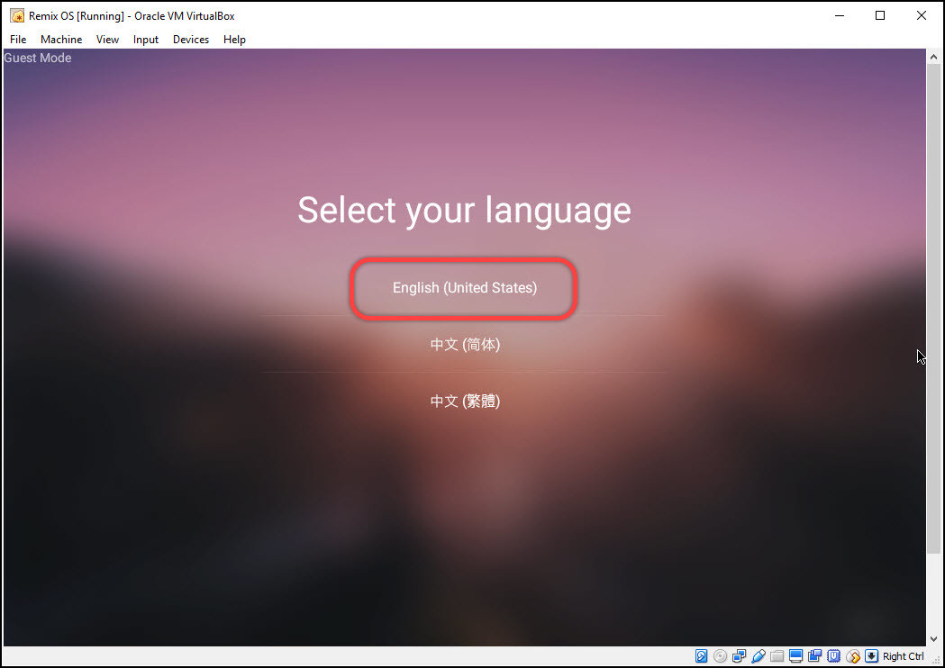Click the Right Ctrl host key label

903,656
